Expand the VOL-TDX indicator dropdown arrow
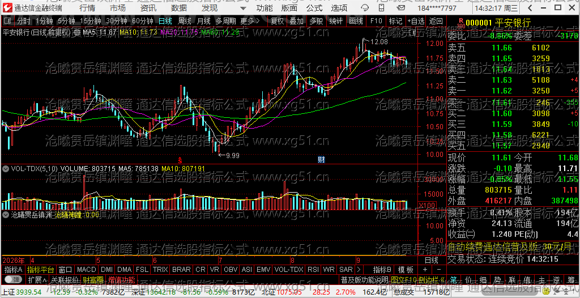 pos(6,168)
